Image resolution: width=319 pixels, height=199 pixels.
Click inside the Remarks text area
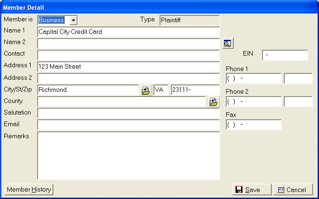pos(128,155)
